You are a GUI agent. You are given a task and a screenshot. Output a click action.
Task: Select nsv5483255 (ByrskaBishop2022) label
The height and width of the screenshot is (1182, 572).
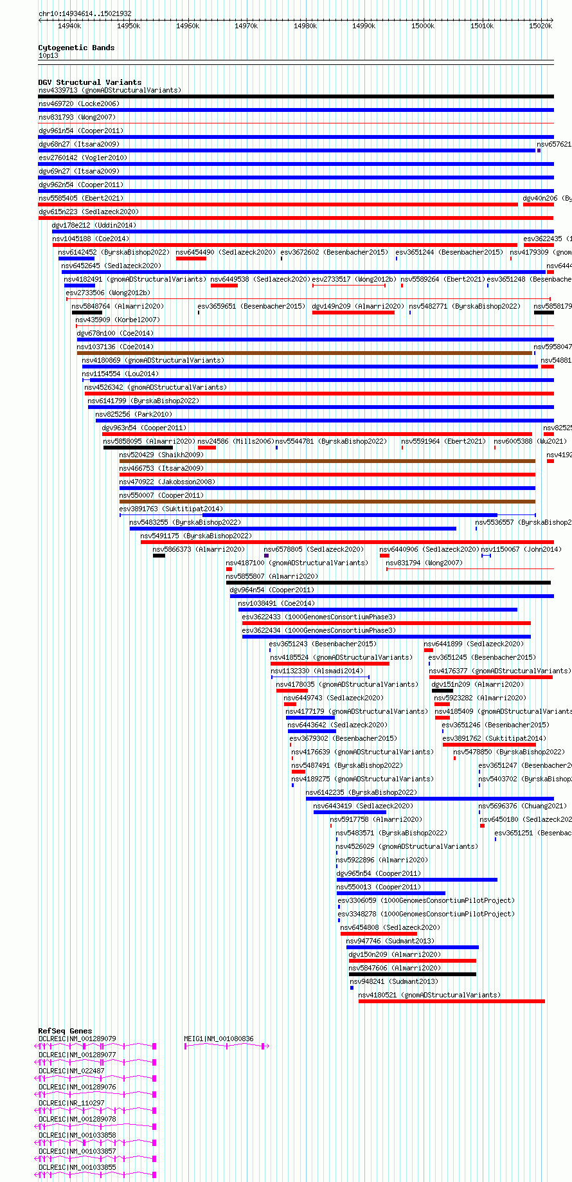pos(185,522)
